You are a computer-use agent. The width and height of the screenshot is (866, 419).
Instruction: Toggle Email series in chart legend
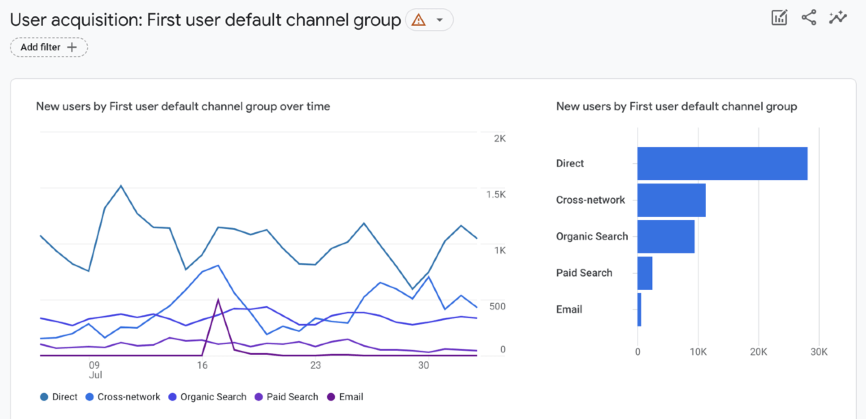[345, 397]
